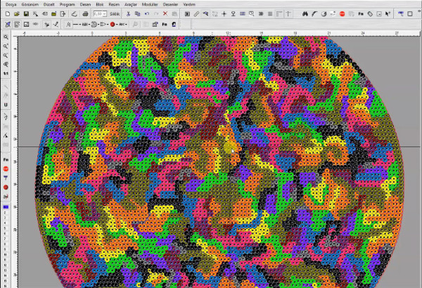Expand the toolbar overflow chevron
The height and width of the screenshot is (288, 422).
[419, 11]
